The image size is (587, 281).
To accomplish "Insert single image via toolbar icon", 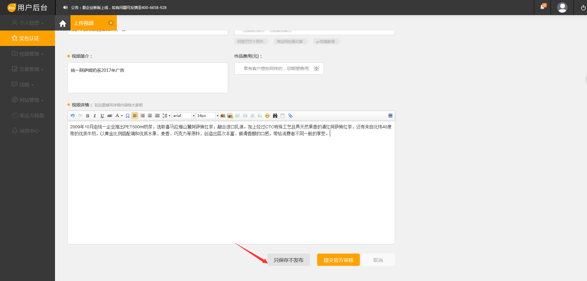I will click(x=223, y=116).
